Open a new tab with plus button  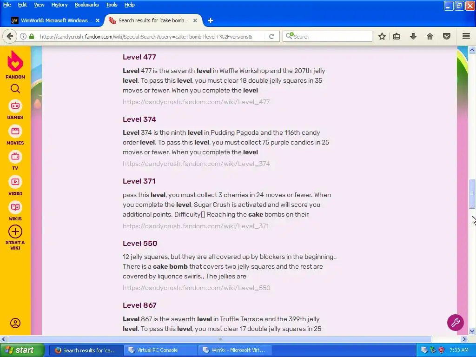[x=211, y=20]
